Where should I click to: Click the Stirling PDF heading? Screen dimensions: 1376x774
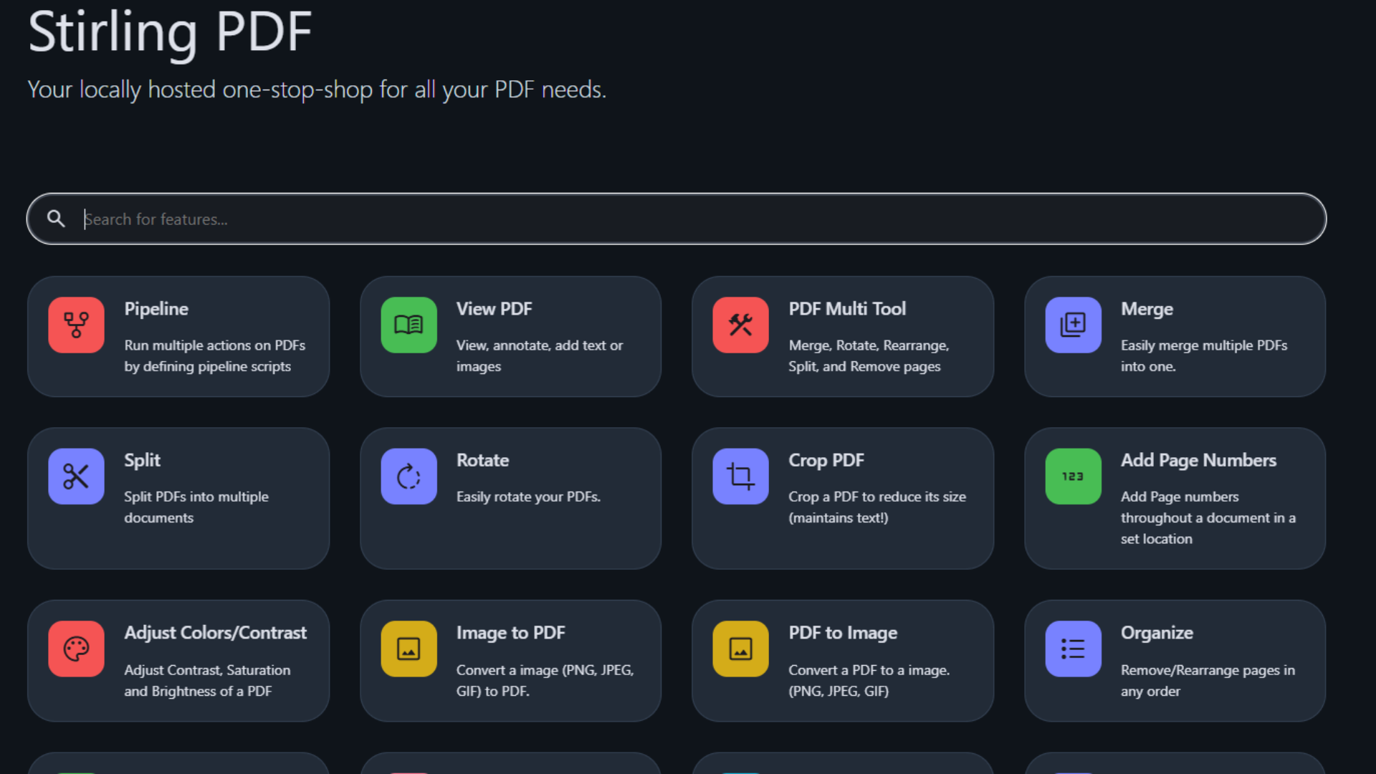click(x=170, y=32)
